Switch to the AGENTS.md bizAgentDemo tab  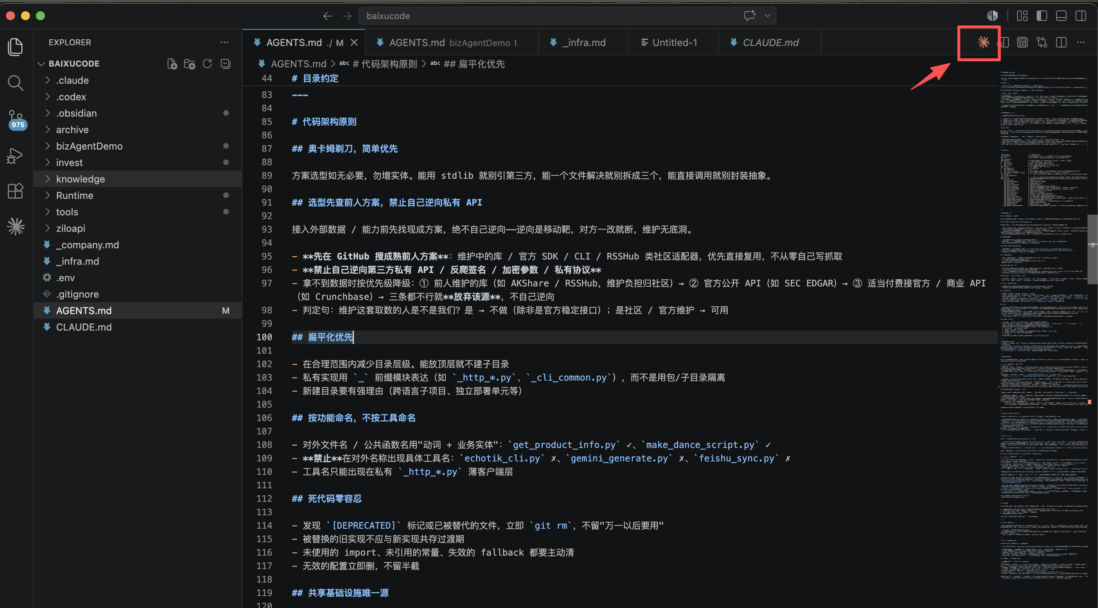[x=451, y=42]
